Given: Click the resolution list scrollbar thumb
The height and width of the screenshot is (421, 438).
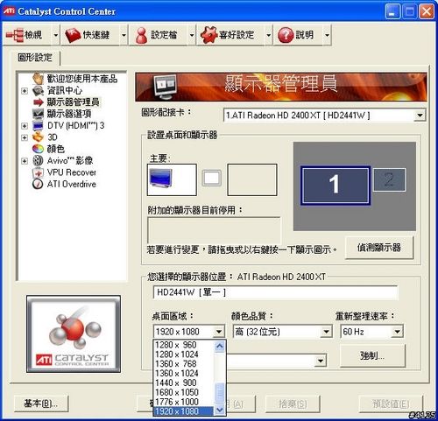Looking at the screenshot, I should 220,392.
